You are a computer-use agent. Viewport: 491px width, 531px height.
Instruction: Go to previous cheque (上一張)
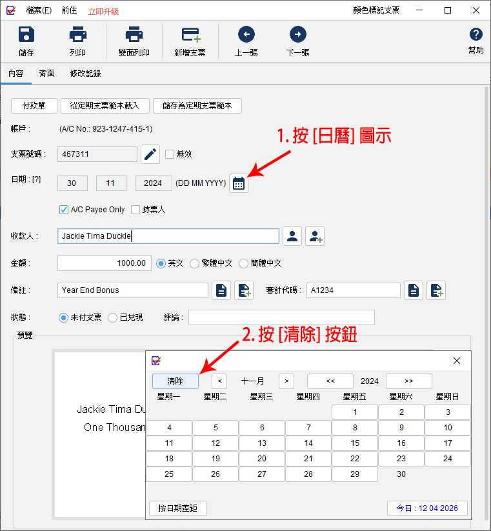(x=246, y=34)
